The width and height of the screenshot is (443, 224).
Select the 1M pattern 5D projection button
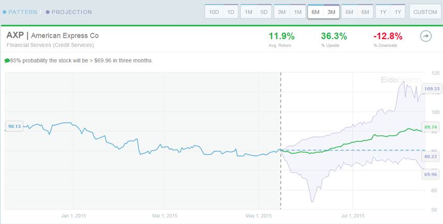[x=256, y=12]
